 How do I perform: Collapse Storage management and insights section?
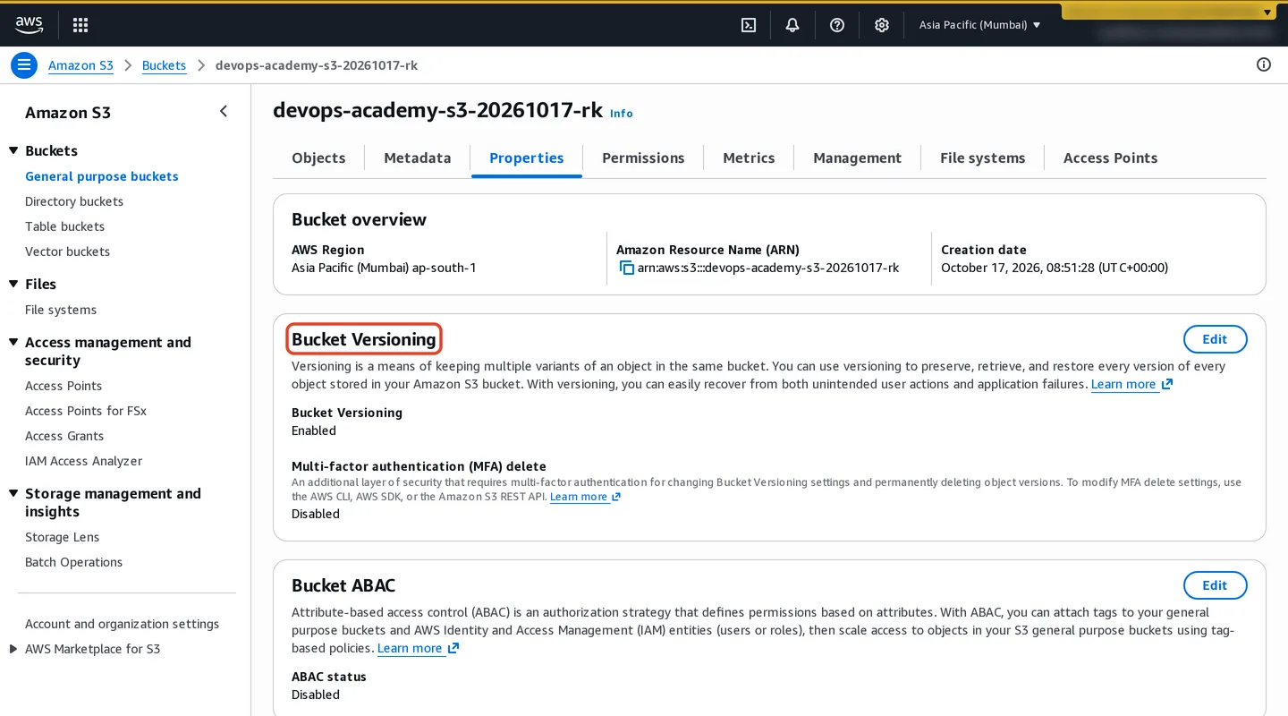point(13,493)
